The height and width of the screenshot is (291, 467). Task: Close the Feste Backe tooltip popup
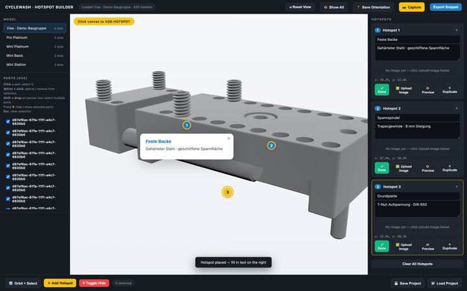click(228, 138)
